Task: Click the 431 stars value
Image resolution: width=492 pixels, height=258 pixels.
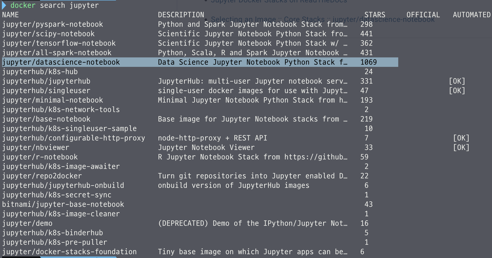Action: [366, 53]
